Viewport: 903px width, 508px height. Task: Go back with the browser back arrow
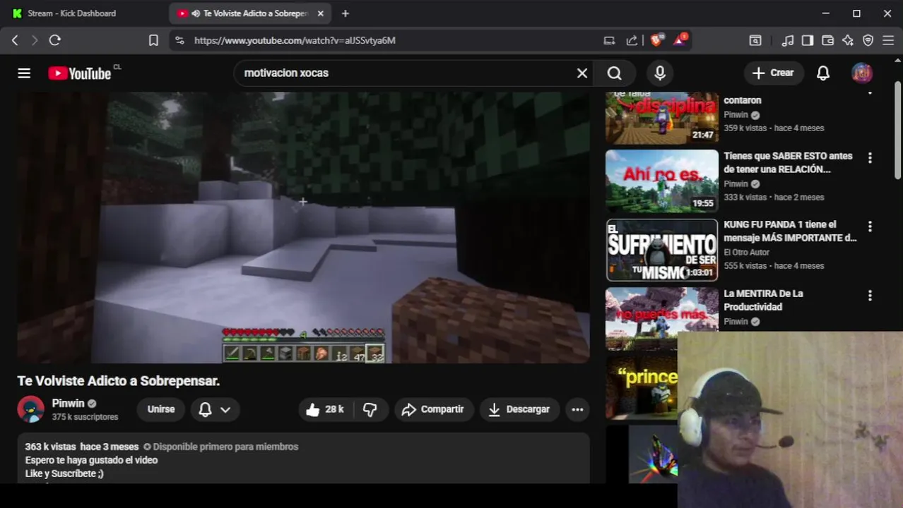point(15,40)
